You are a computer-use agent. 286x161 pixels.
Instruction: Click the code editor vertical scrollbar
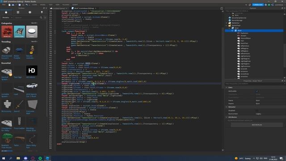[x=223, y=59]
